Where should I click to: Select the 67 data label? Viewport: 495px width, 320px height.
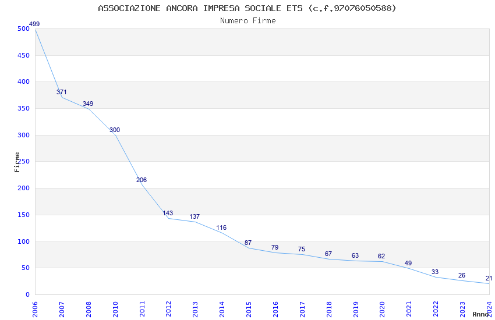tap(328, 254)
